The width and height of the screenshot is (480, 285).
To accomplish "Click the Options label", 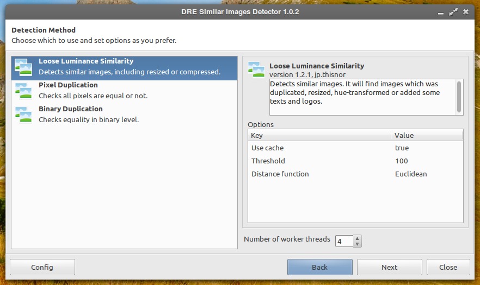I will tap(261, 124).
